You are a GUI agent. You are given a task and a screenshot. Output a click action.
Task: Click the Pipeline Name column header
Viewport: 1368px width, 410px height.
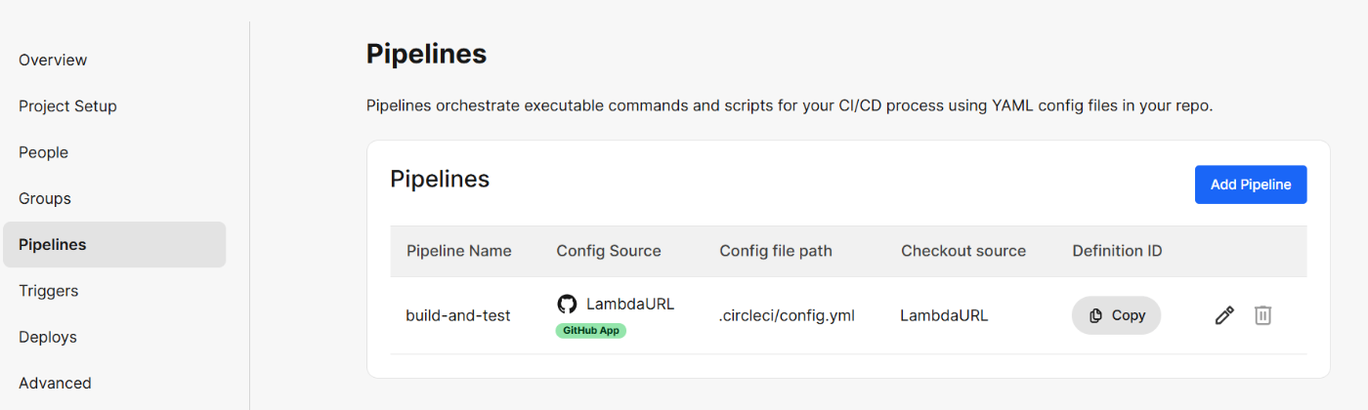(x=459, y=251)
